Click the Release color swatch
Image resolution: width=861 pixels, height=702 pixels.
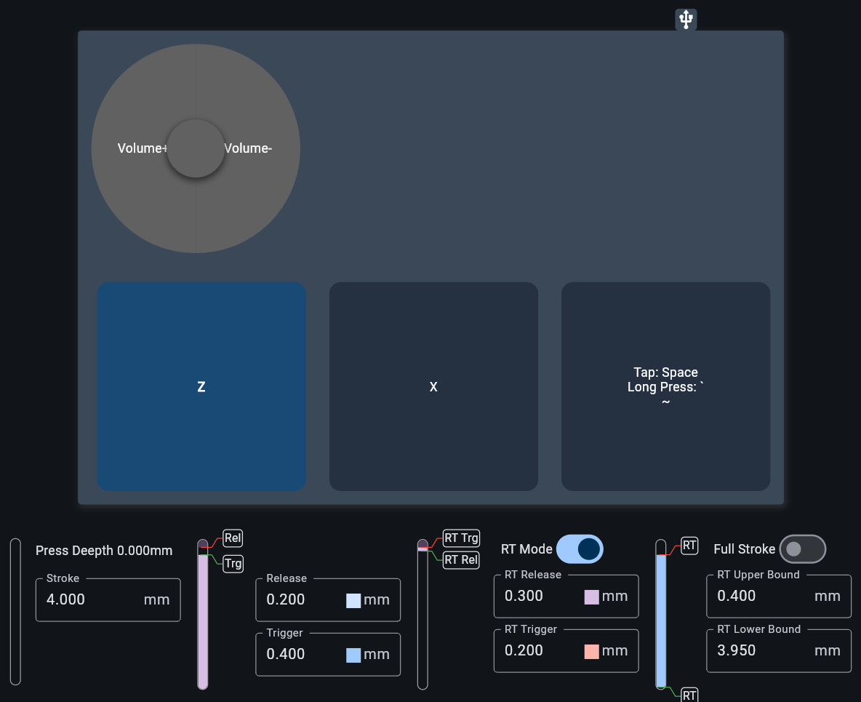click(353, 601)
